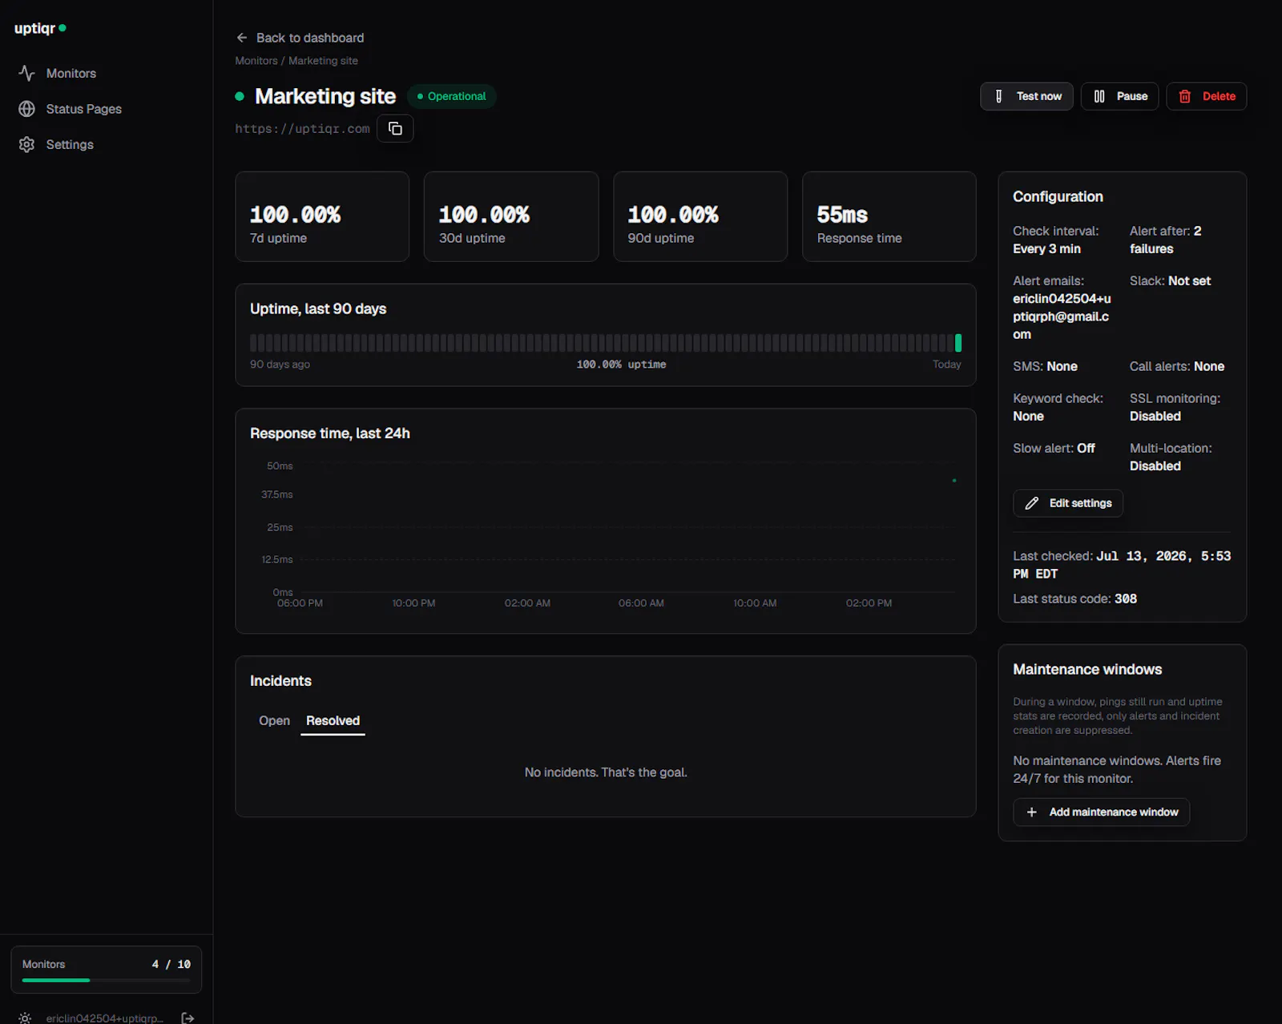The width and height of the screenshot is (1282, 1024).
Task: Click the trash icon in Delete
Action: point(1185,96)
